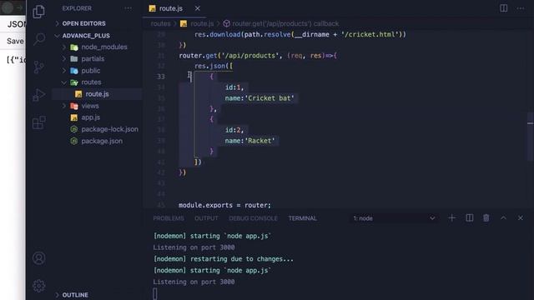
Task: Close the terminal panel
Action: [521, 218]
